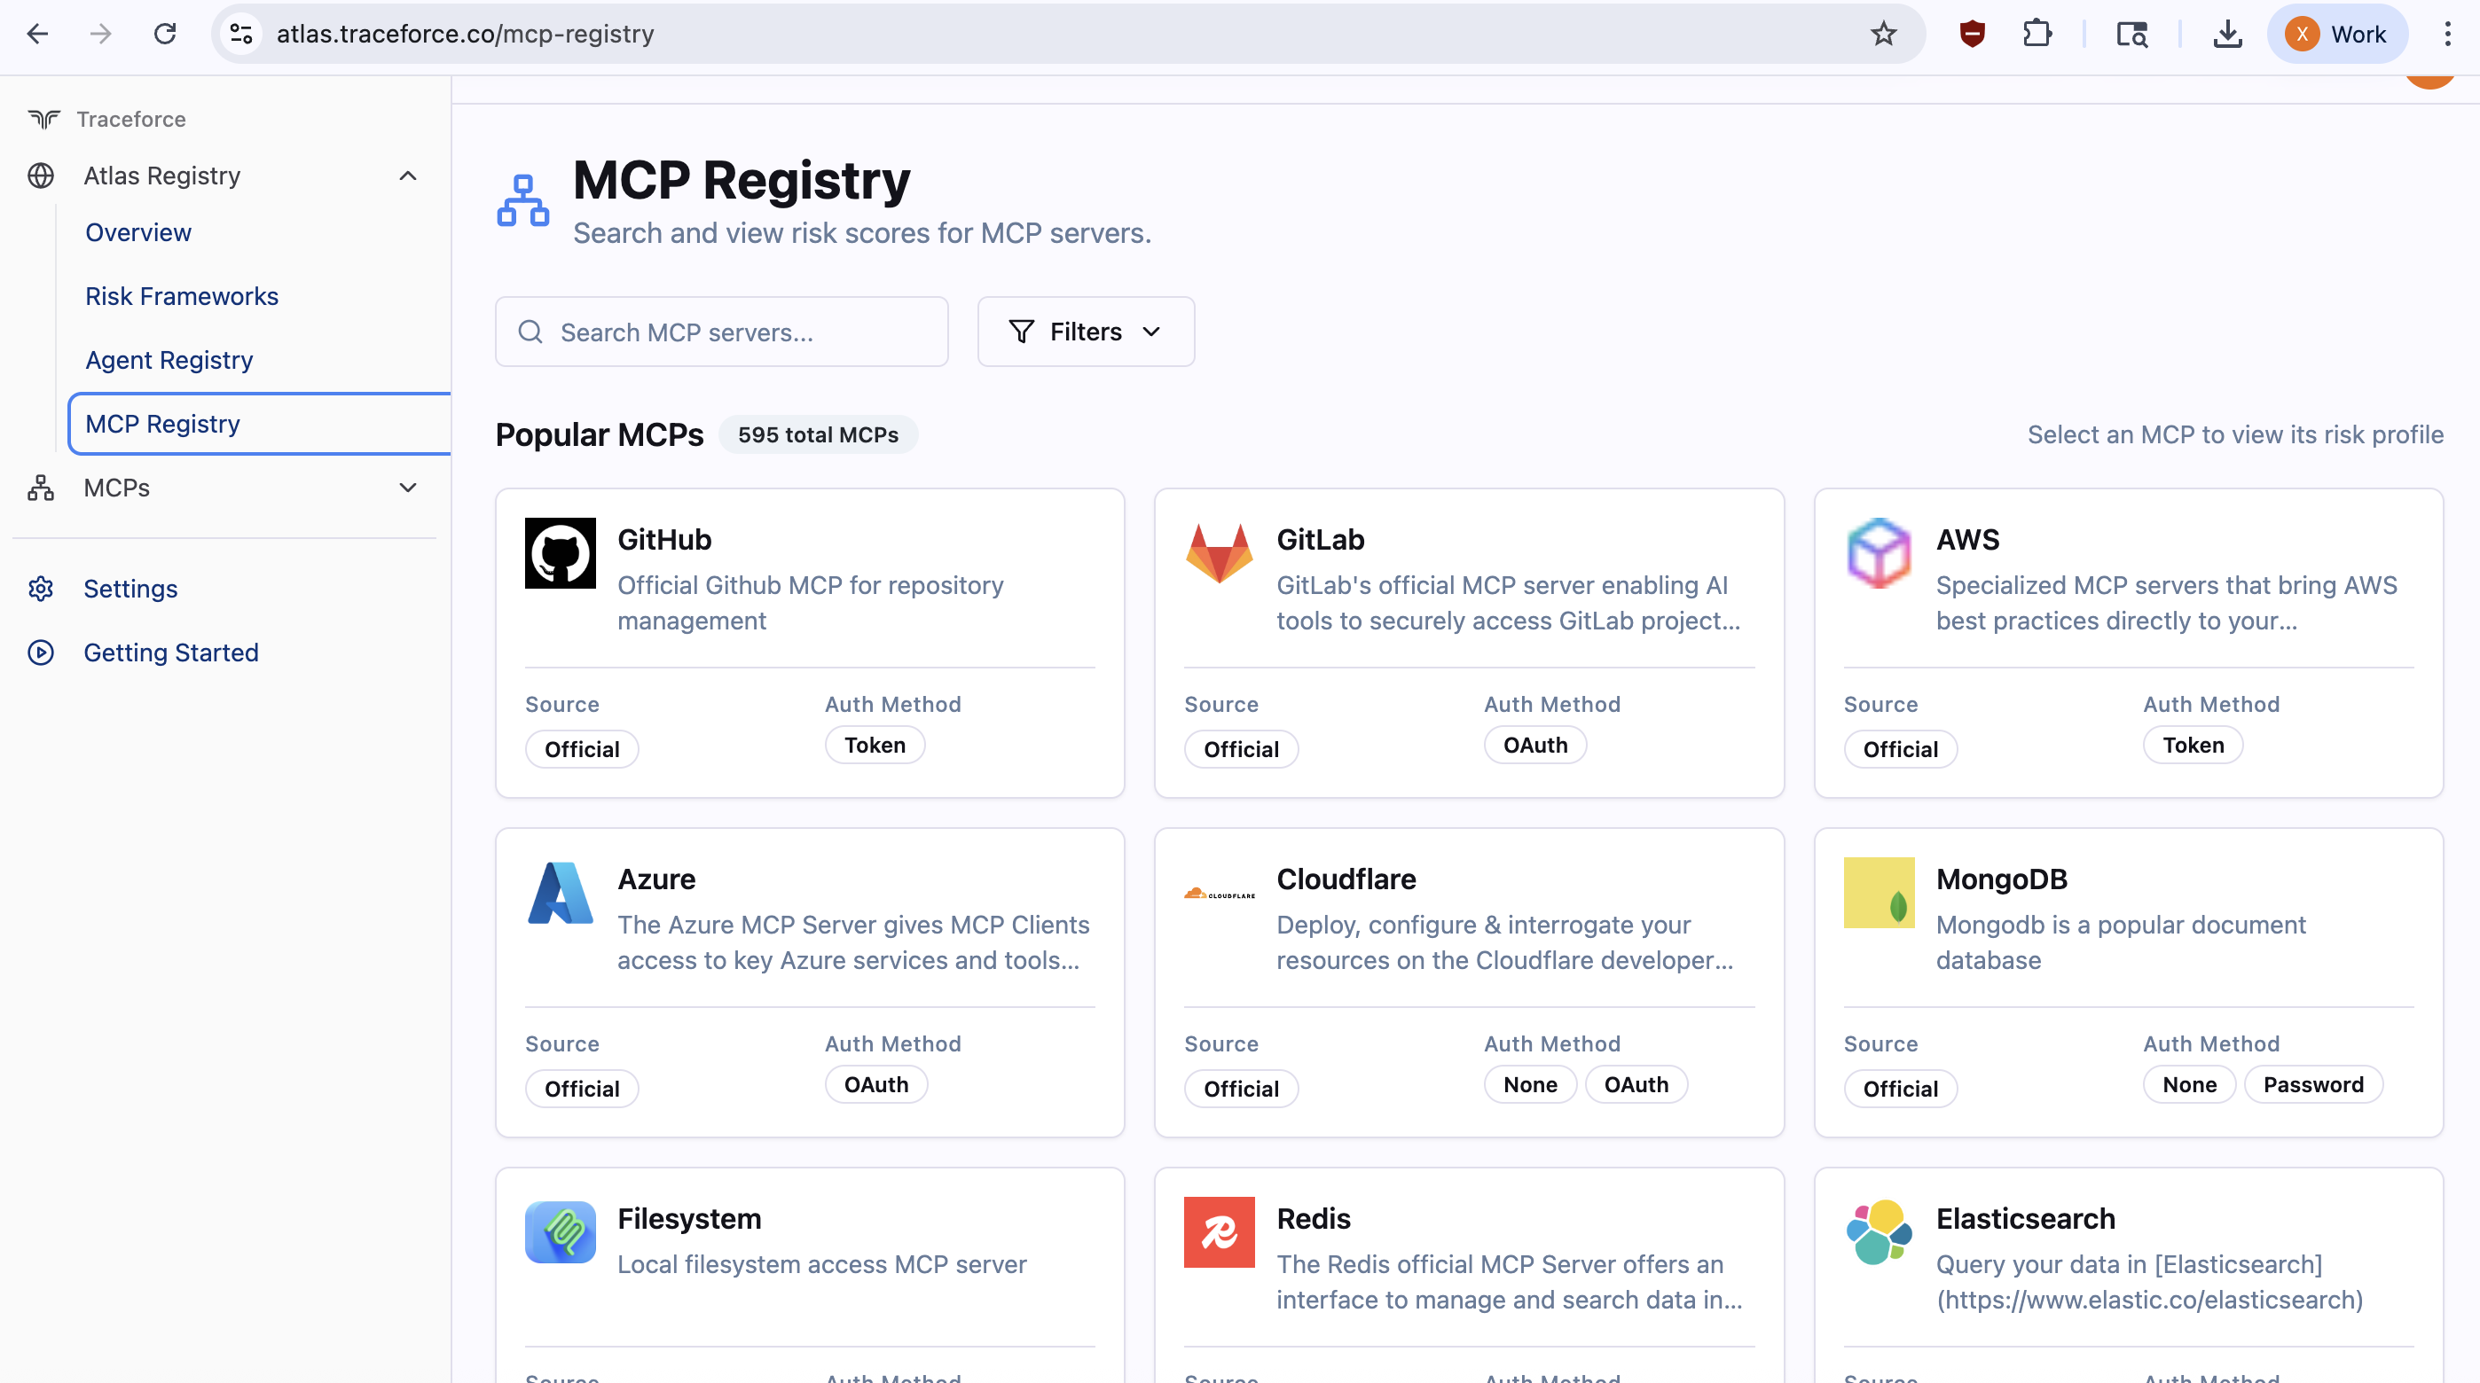This screenshot has width=2480, height=1383.
Task: Select the Azure logo
Action: pyautogui.click(x=561, y=892)
